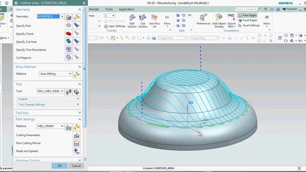Edit the Area Milling drive method wrench
This screenshot has width=306, height=172.
pos(76,75)
